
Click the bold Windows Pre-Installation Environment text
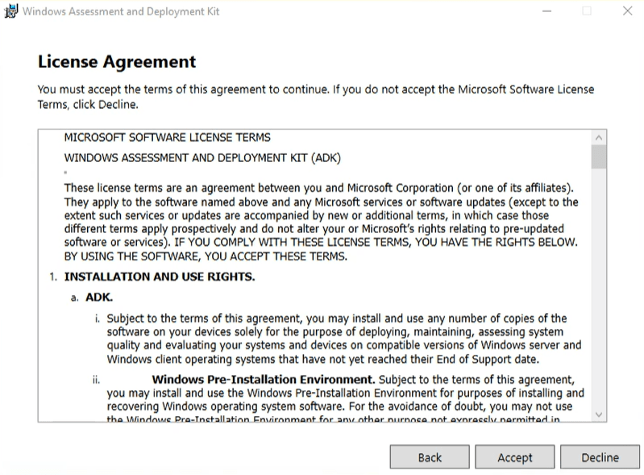coord(263,379)
